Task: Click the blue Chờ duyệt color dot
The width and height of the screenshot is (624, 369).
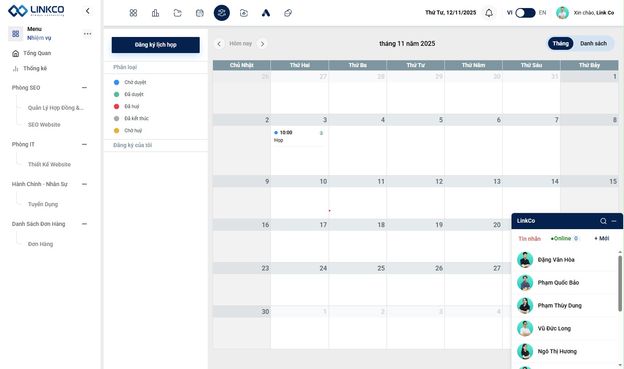Action: [117, 82]
